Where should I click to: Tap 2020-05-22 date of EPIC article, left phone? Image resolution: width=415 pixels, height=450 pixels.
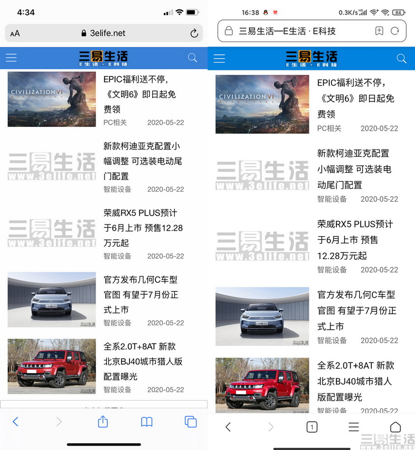165,122
